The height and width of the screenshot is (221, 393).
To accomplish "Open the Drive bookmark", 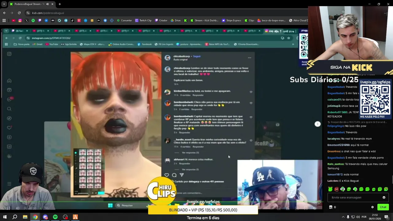I will (x=176, y=21).
